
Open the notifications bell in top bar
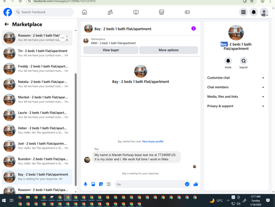(x=254, y=12)
